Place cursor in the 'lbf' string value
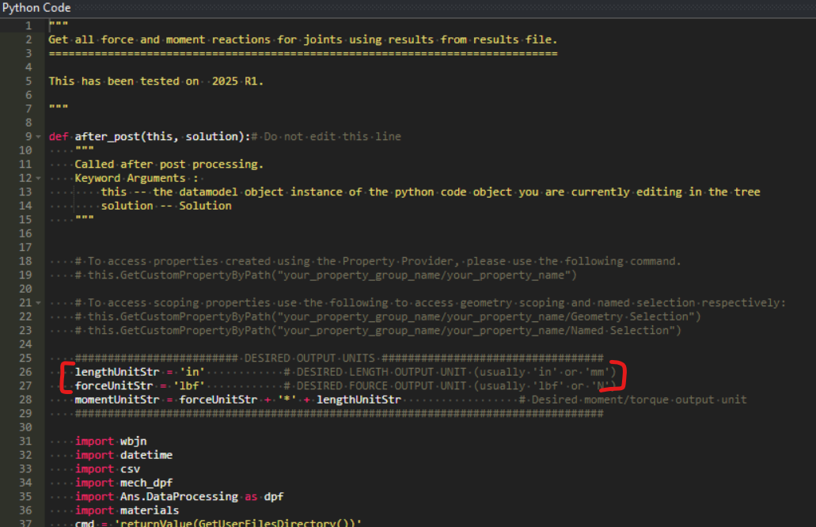816x527 pixels. pos(189,385)
